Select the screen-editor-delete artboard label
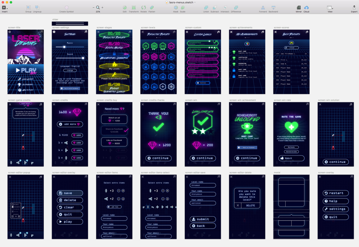The width and height of the screenshot is (359, 247). pyautogui.click(x=239, y=172)
